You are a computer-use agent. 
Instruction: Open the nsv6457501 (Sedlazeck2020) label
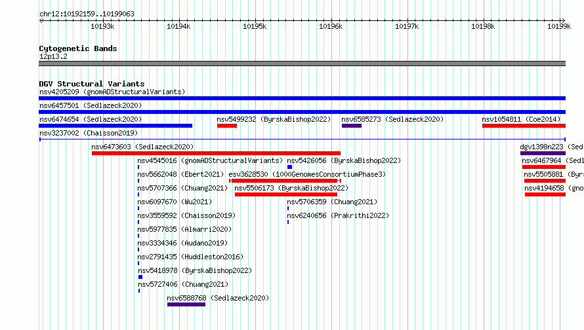click(x=91, y=105)
